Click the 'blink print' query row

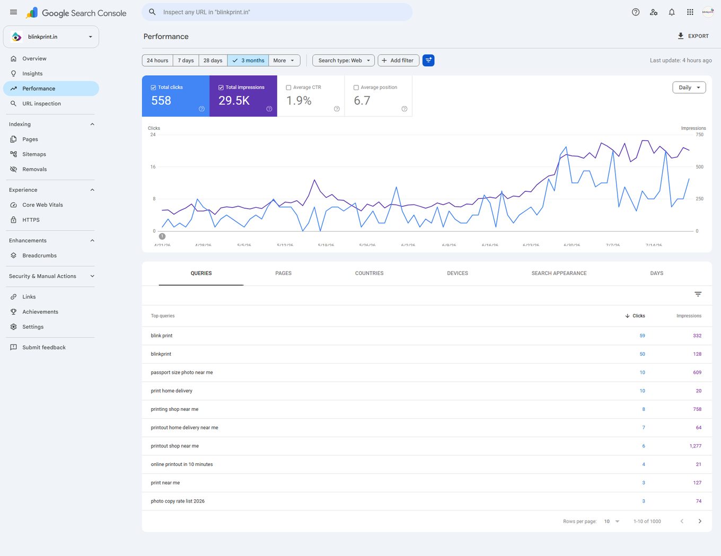coord(427,336)
